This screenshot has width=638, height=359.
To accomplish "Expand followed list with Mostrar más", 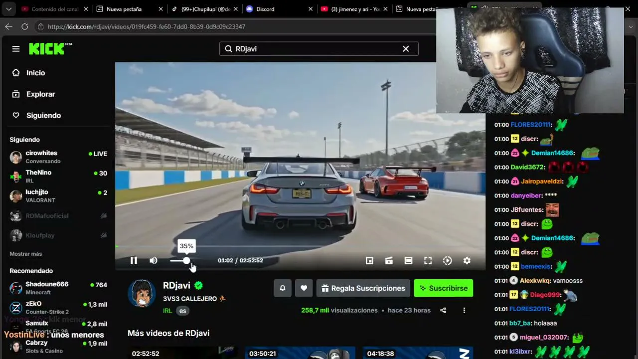I will tap(26, 254).
